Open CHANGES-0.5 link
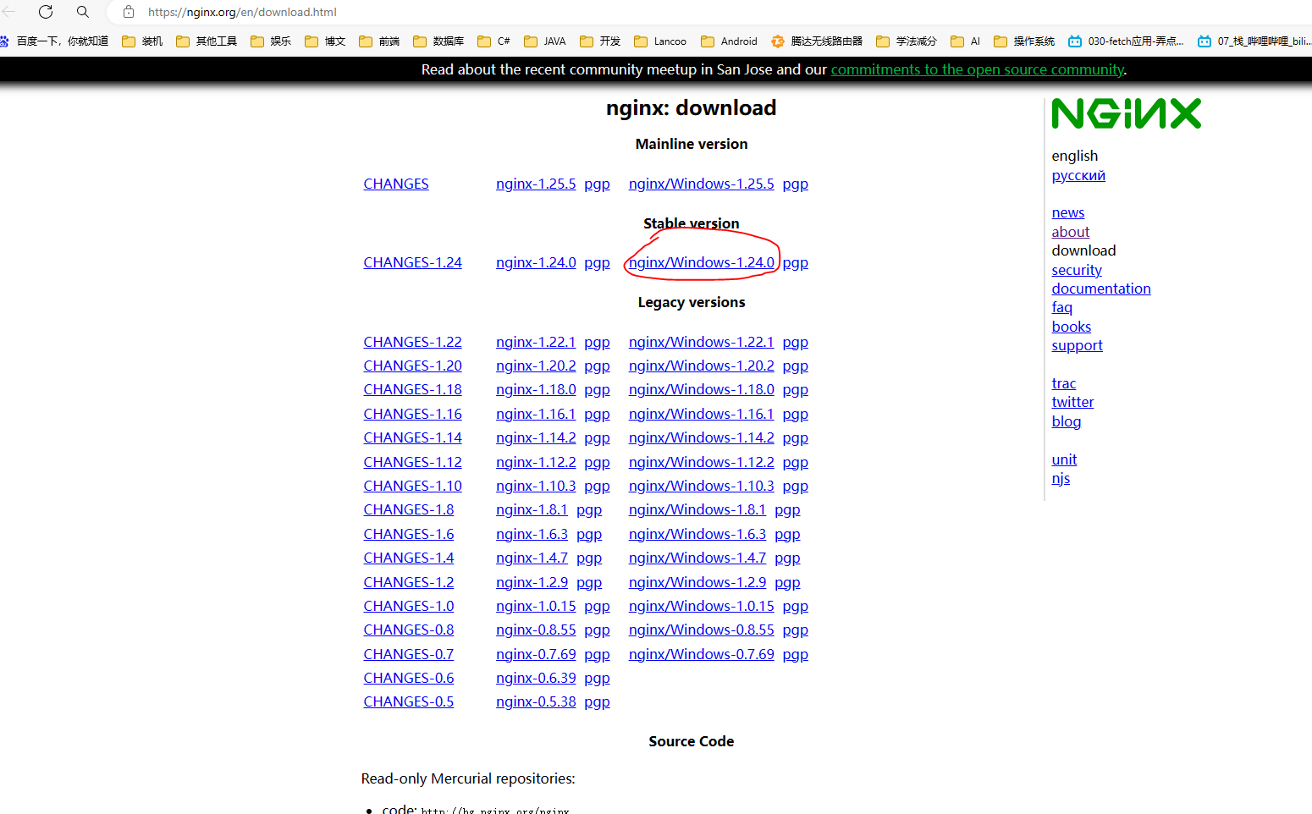The image size is (1312, 814). pyautogui.click(x=408, y=701)
